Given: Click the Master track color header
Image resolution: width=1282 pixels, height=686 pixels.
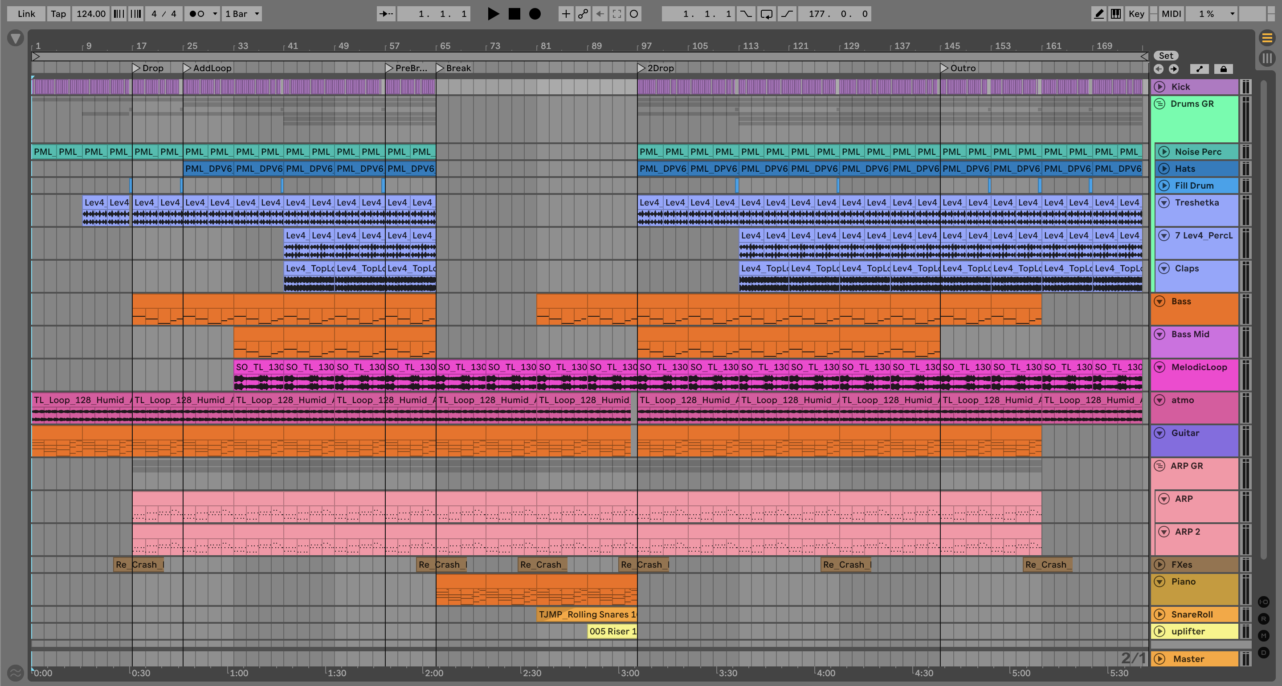Looking at the screenshot, I should [x=1194, y=659].
